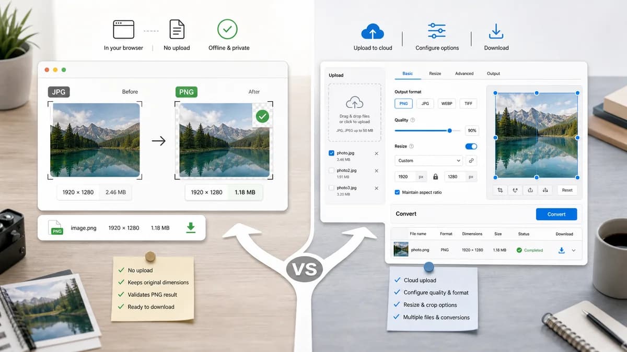Select TIFF as the output format
This screenshot has width=627, height=352.
point(468,104)
